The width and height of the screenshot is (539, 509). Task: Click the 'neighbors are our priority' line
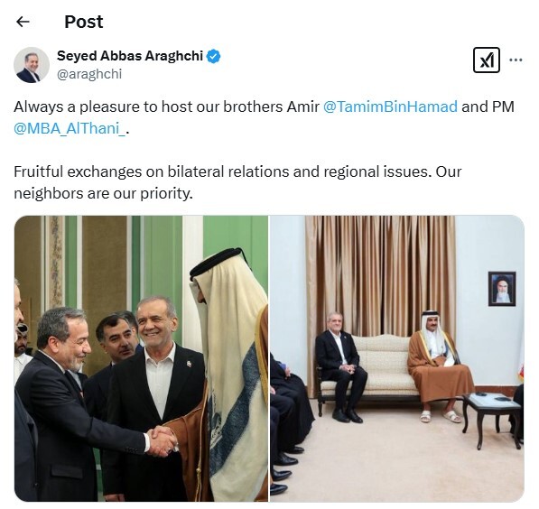click(x=103, y=193)
